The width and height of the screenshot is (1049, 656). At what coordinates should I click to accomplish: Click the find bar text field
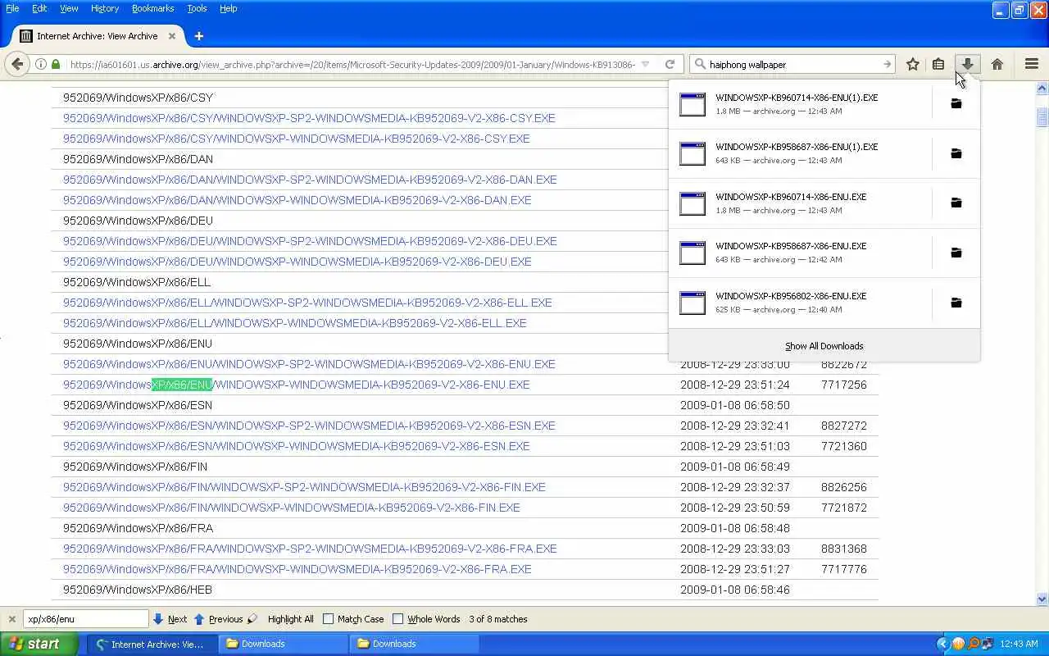tap(85, 619)
